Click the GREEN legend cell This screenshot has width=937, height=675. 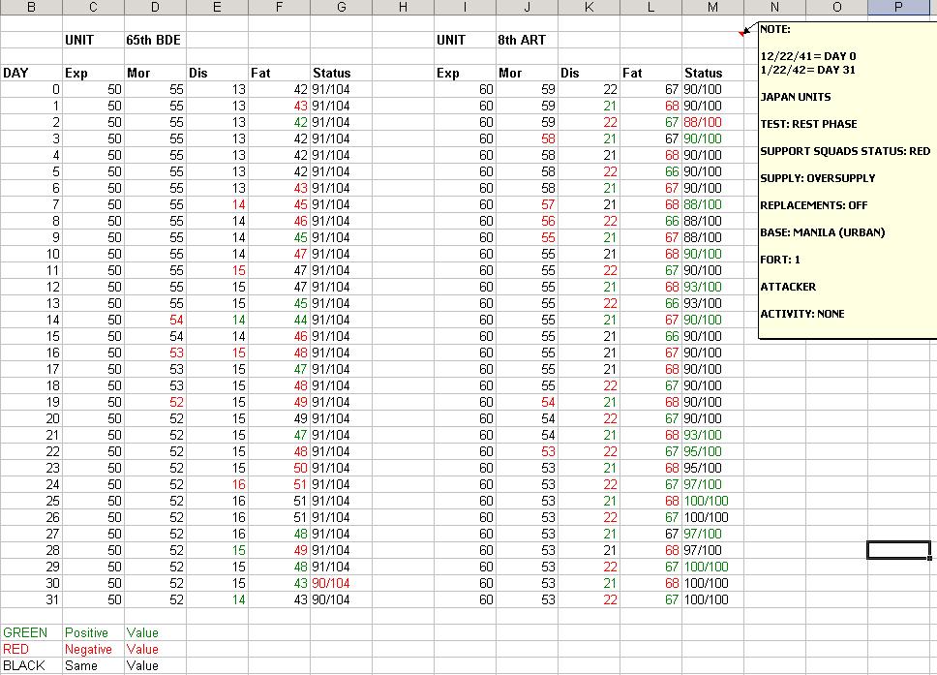(31, 632)
